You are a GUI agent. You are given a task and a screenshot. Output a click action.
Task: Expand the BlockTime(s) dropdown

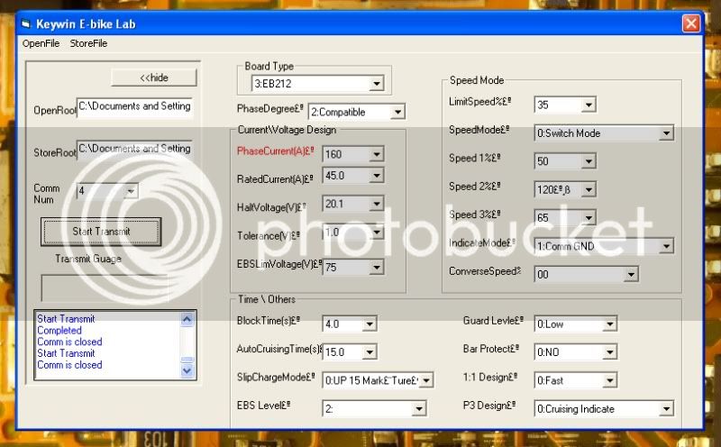tap(370, 324)
